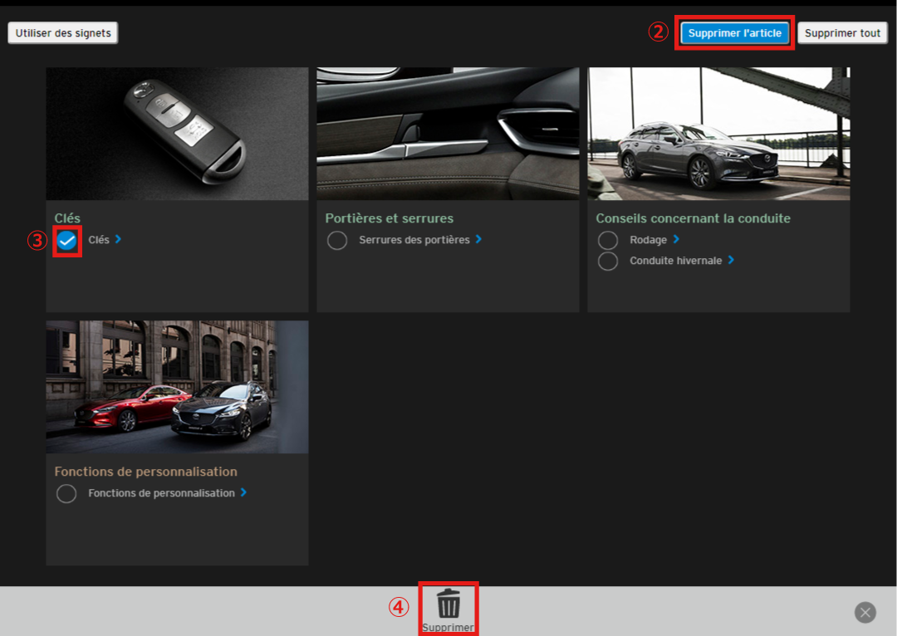The image size is (897, 636).
Task: Click the arrow next to Clés
Action: coord(118,239)
